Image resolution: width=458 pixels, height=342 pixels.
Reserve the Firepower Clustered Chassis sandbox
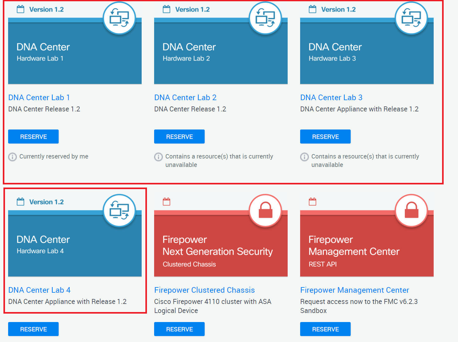click(179, 329)
